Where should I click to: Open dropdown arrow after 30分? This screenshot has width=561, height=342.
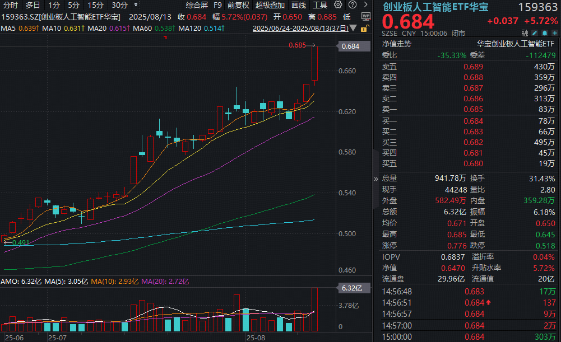136,5
